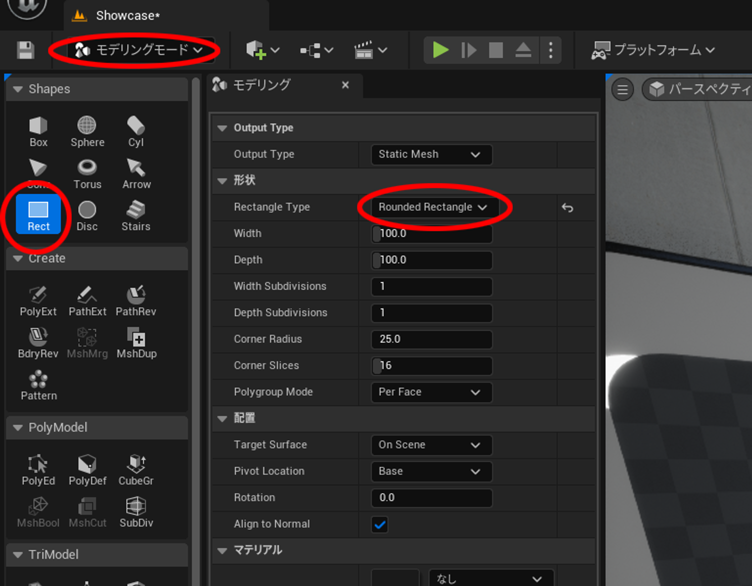
Task: Open the material なし dropdown
Action: [x=491, y=579]
